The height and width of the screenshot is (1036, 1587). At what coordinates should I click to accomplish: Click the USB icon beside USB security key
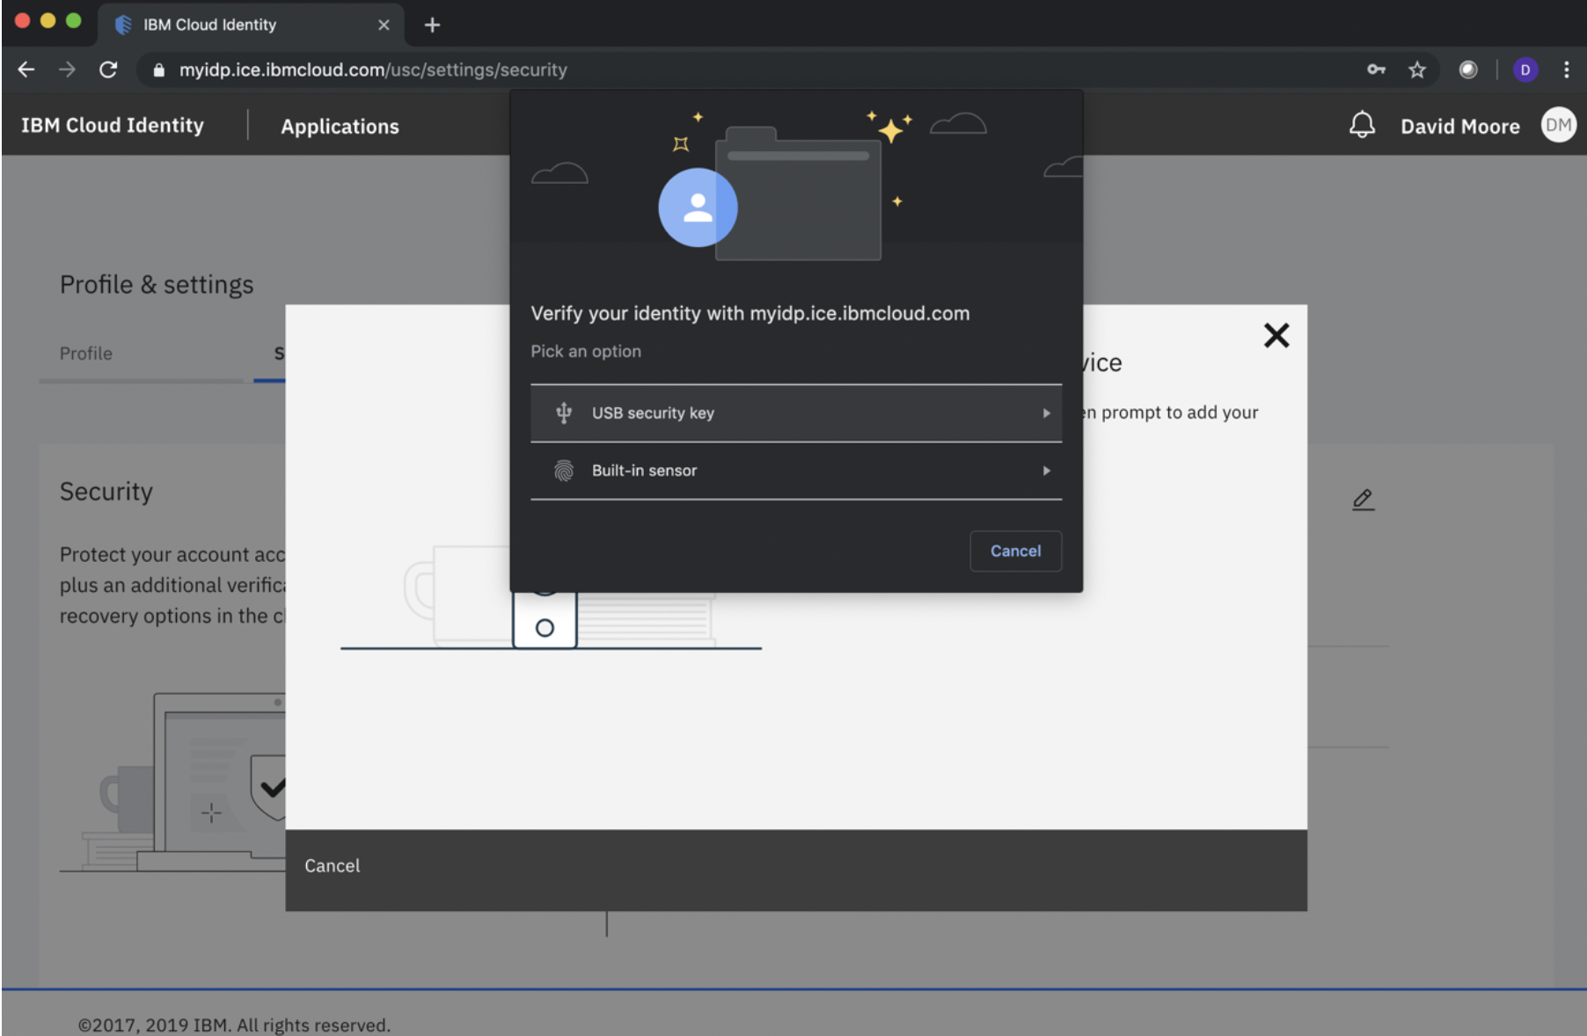[x=564, y=412]
